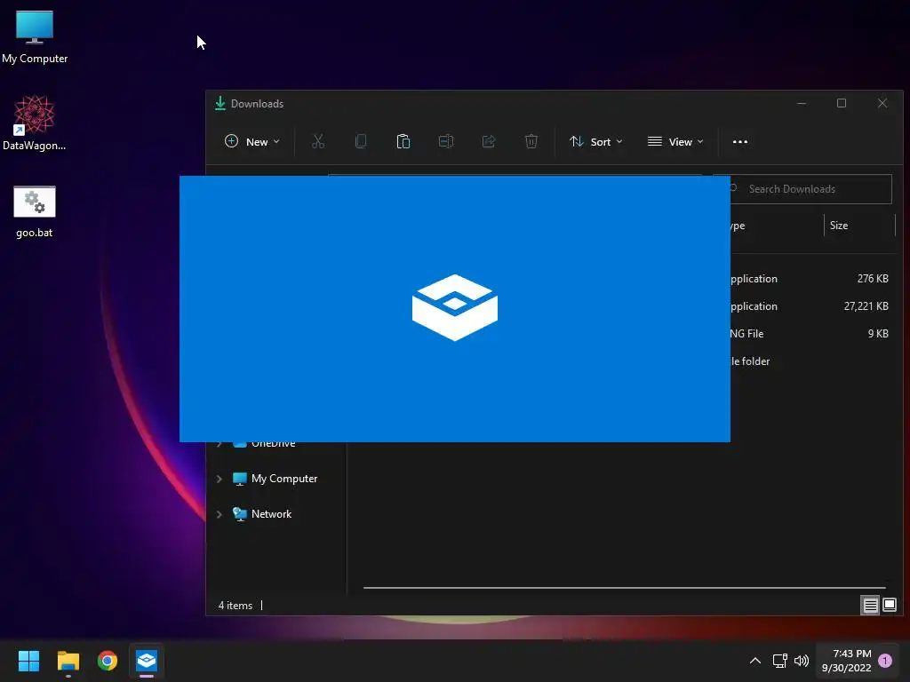This screenshot has width=910, height=682.
Task: Open the My Computer desktop icon
Action: (x=35, y=36)
